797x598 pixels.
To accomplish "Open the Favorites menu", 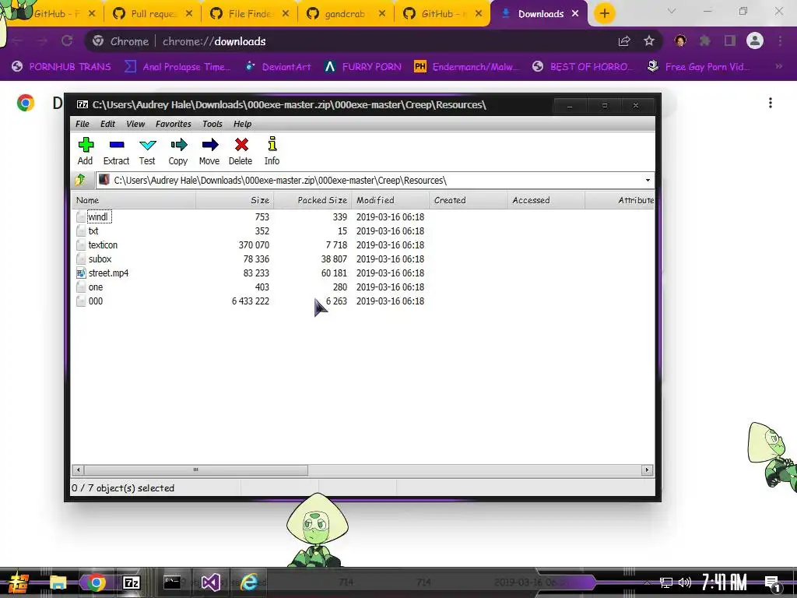I will (174, 124).
